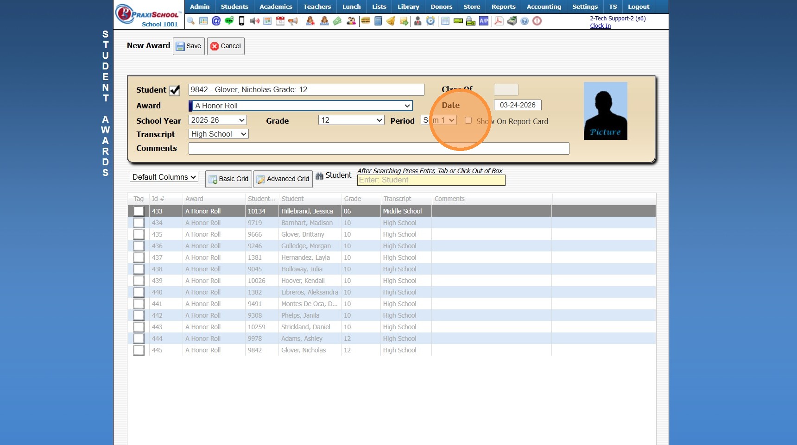Cancel the new award

click(226, 46)
